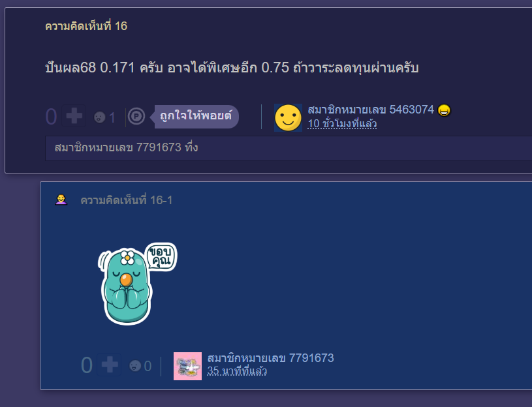Click the สมาชิกหมายเลข 7791673 ทึ่ง reaction bar

point(289,148)
